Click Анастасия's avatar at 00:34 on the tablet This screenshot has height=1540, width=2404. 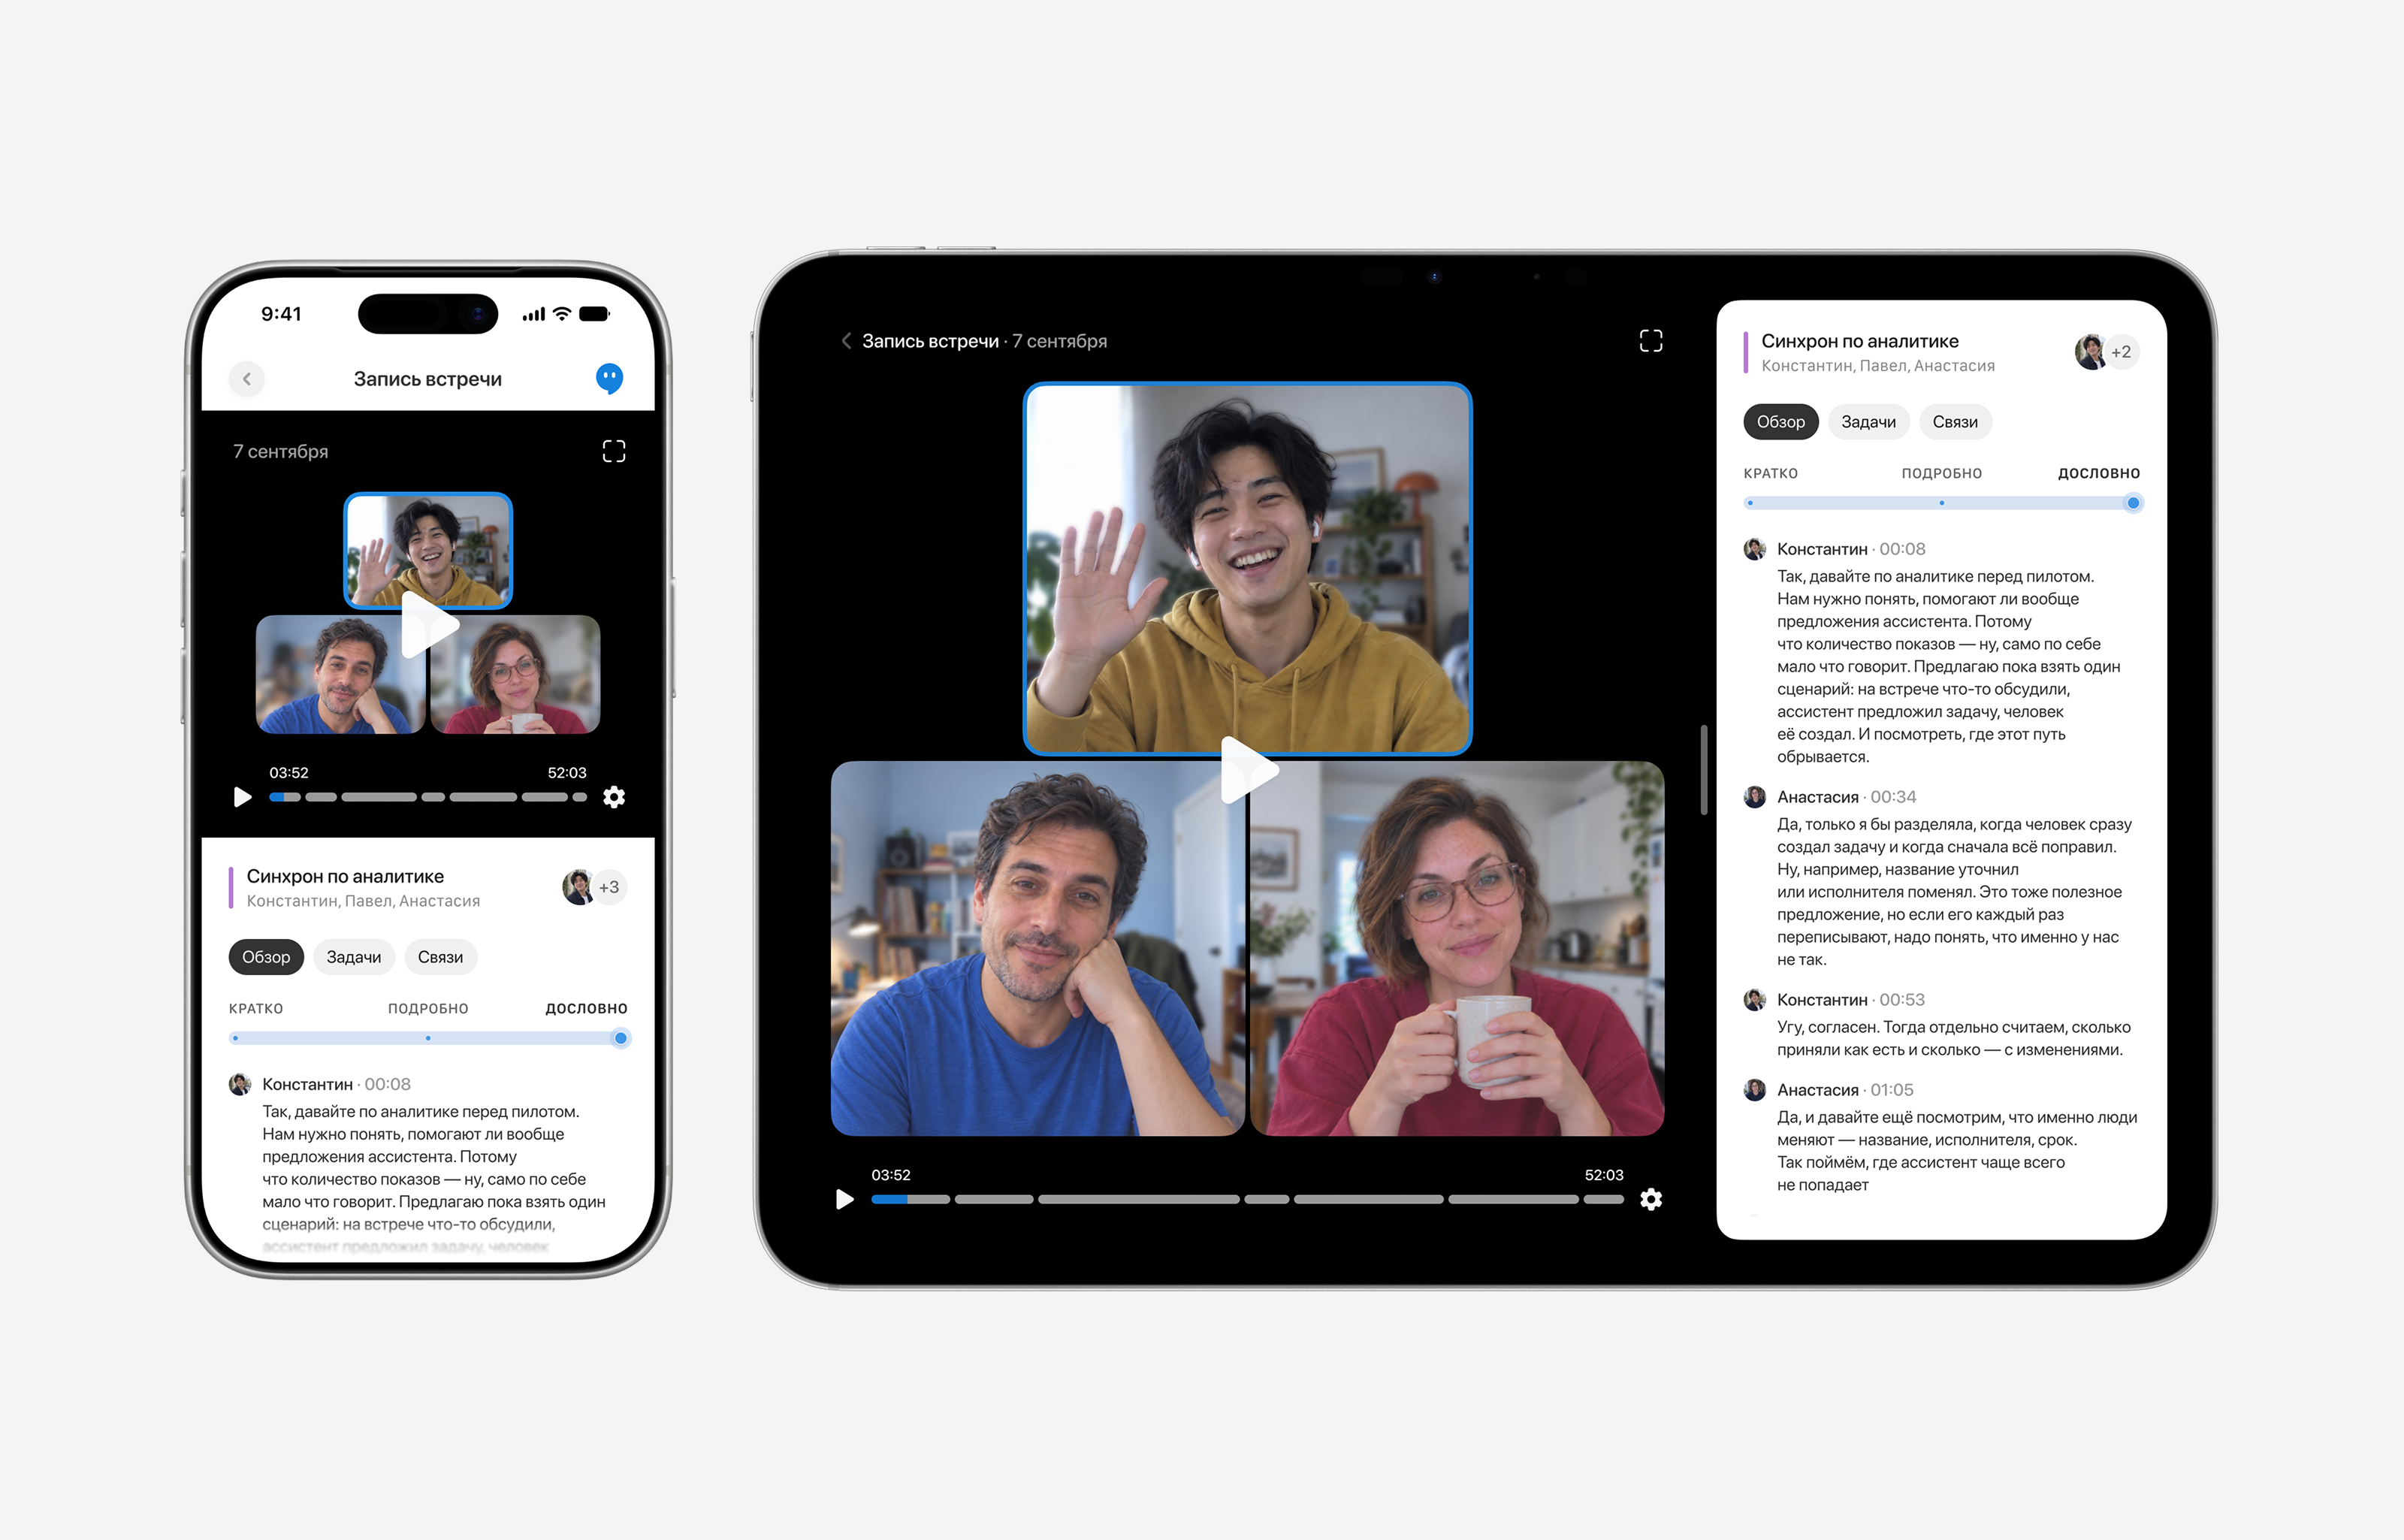(x=1755, y=797)
